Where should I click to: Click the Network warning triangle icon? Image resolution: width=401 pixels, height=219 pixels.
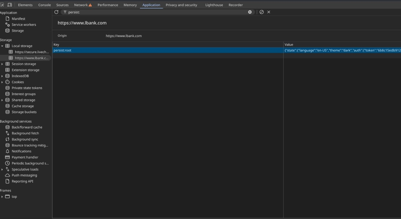[x=90, y=5]
